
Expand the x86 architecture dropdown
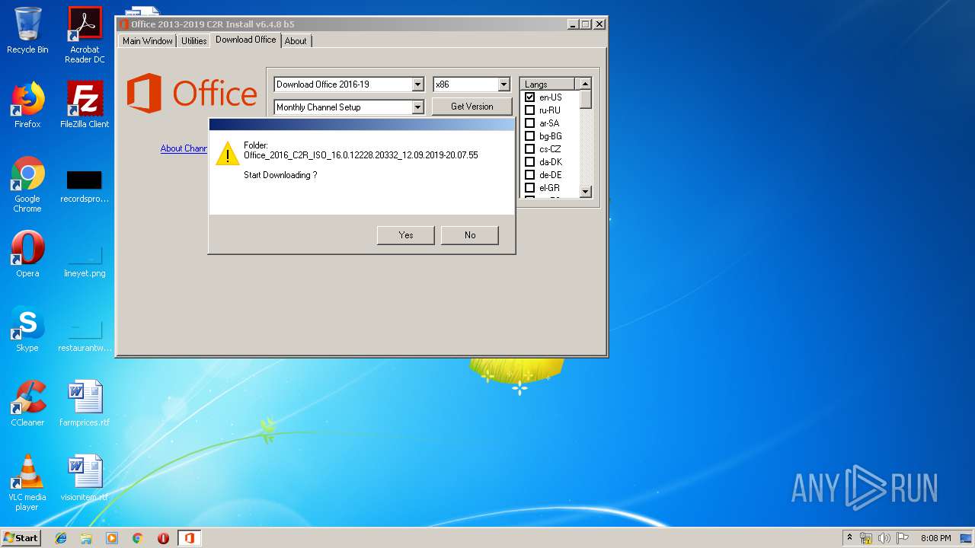503,84
